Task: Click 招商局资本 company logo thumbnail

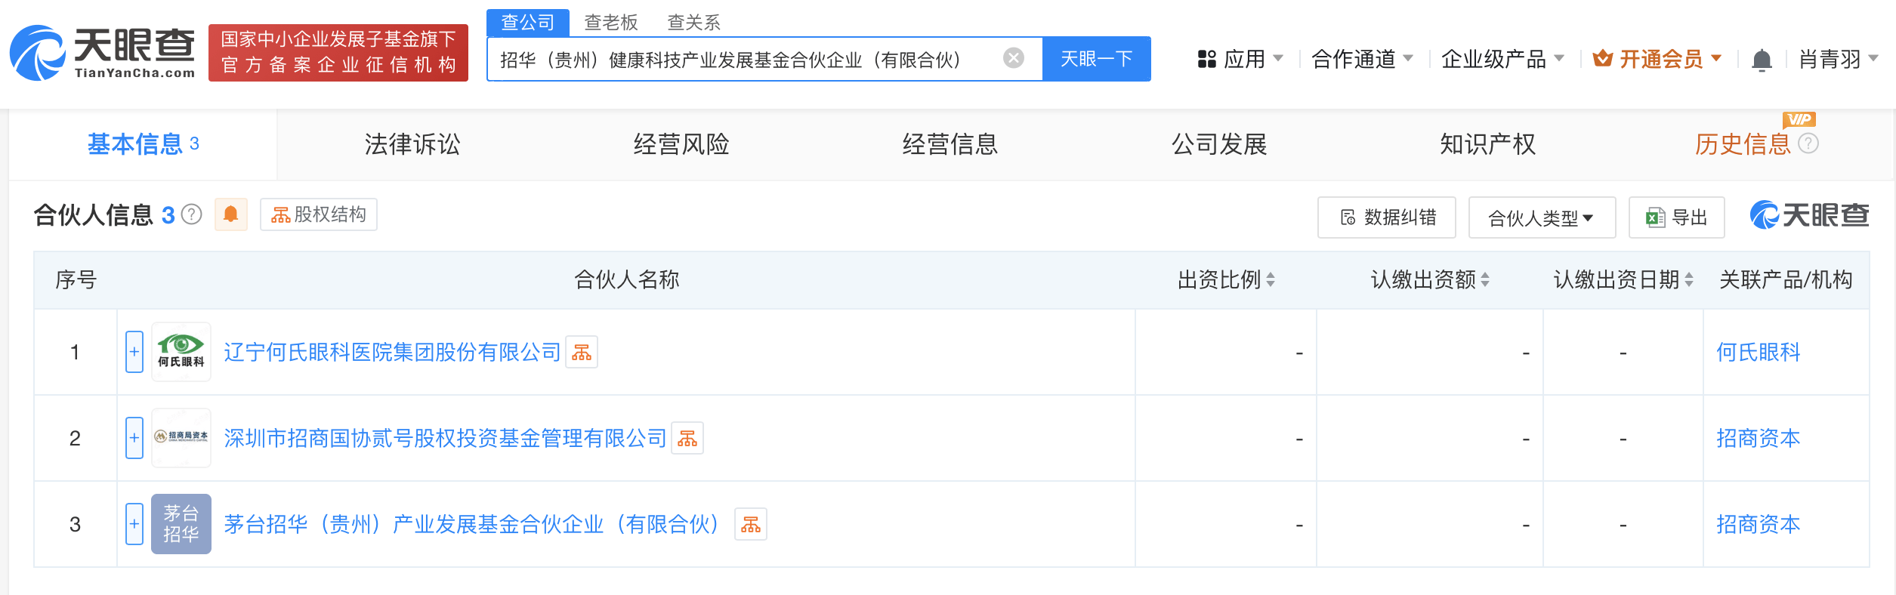Action: click(x=181, y=438)
